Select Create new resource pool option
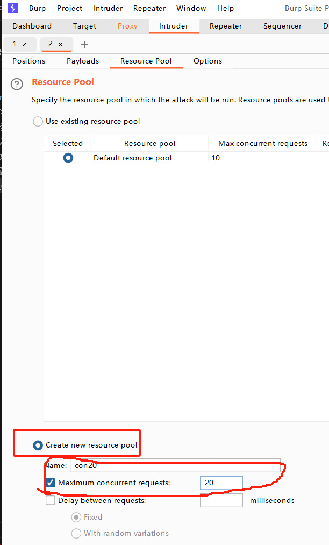Viewport: 329px width, 545px height. pyautogui.click(x=38, y=445)
